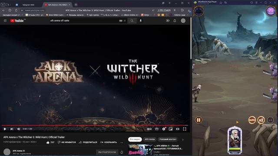Open the browser main menu icon

(x=169, y=3)
